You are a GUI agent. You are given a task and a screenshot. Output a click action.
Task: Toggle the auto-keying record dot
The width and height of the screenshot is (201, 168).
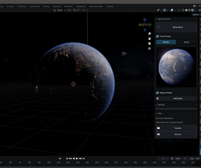(x=60, y=158)
